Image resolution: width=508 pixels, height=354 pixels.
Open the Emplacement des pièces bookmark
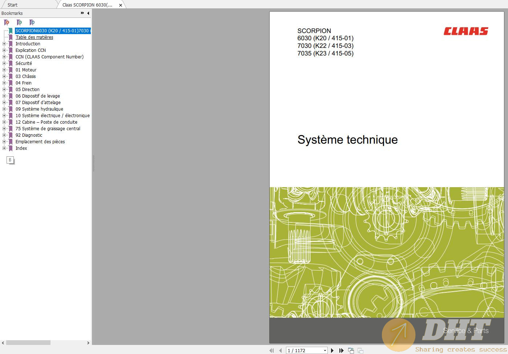(40, 142)
